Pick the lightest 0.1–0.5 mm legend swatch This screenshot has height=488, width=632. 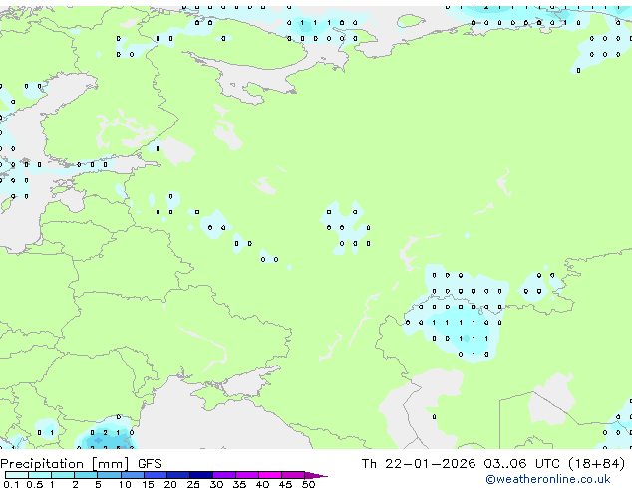[x=17, y=475]
